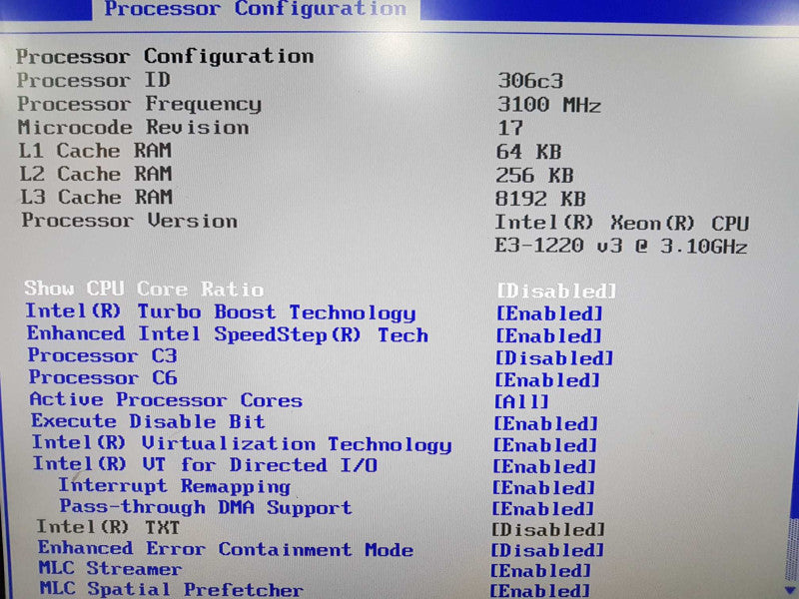Select Execute Disable Bit setting
Image resolution: width=799 pixels, height=599 pixels.
148,421
